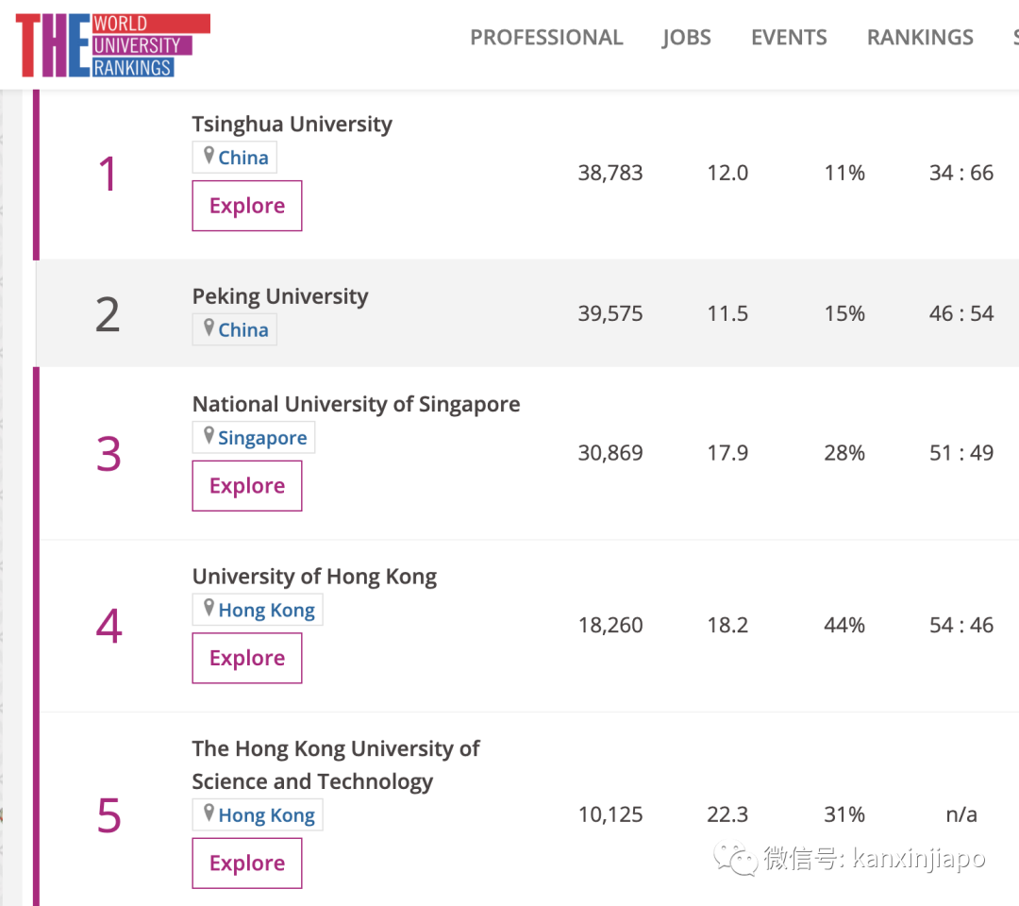Click the location pin on the Singapore tag
This screenshot has height=906, width=1019.
click(207, 437)
